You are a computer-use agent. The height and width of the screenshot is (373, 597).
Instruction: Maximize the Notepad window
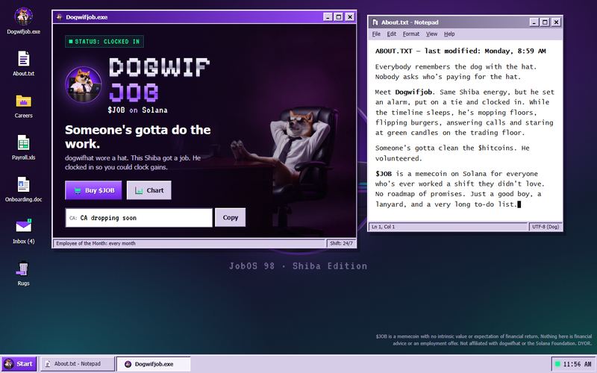(x=545, y=22)
